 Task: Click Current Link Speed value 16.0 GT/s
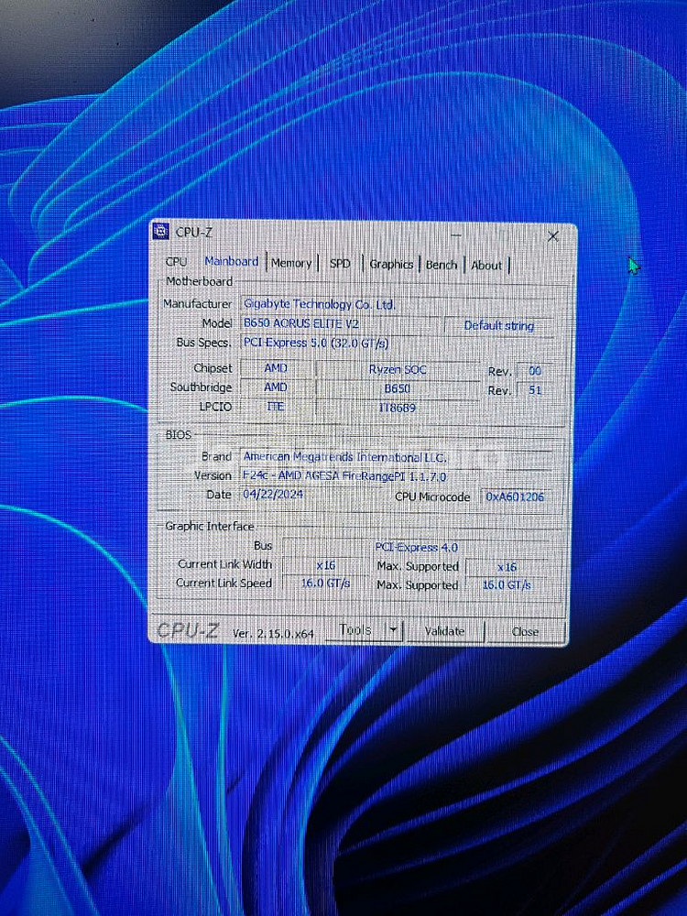point(325,583)
